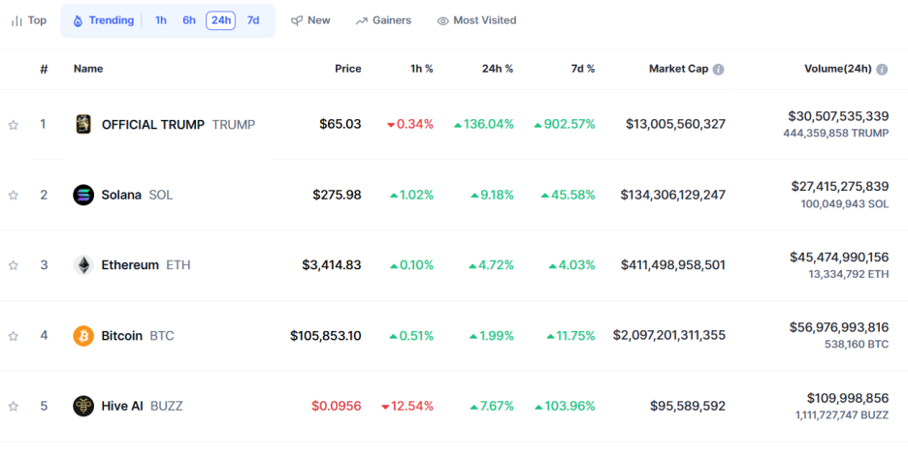Image resolution: width=908 pixels, height=458 pixels.
Task: Click the 902.57% 7d change
Action: click(x=565, y=124)
